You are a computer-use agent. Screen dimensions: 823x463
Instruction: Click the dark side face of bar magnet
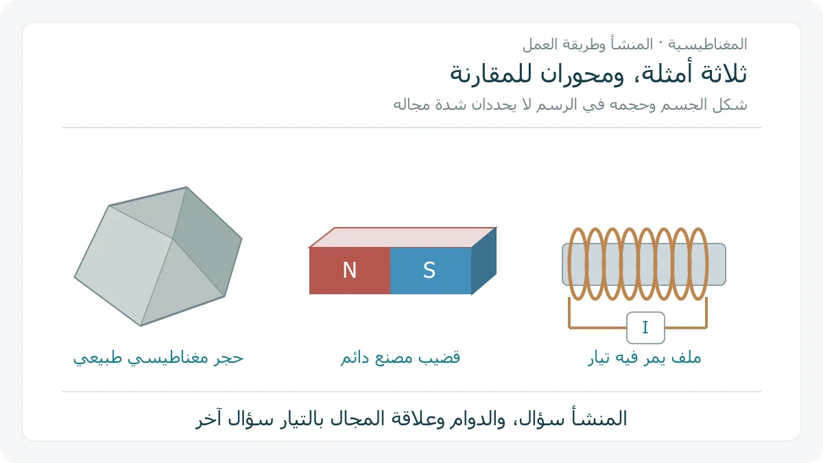484,261
